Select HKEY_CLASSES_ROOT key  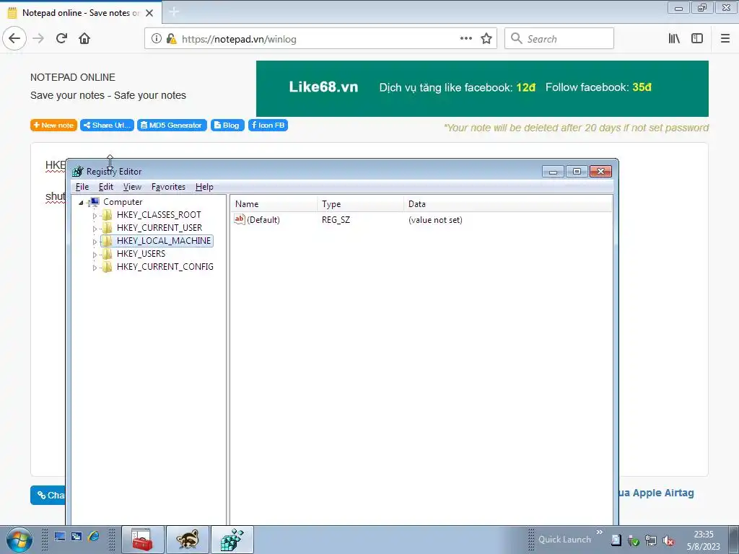pos(159,215)
